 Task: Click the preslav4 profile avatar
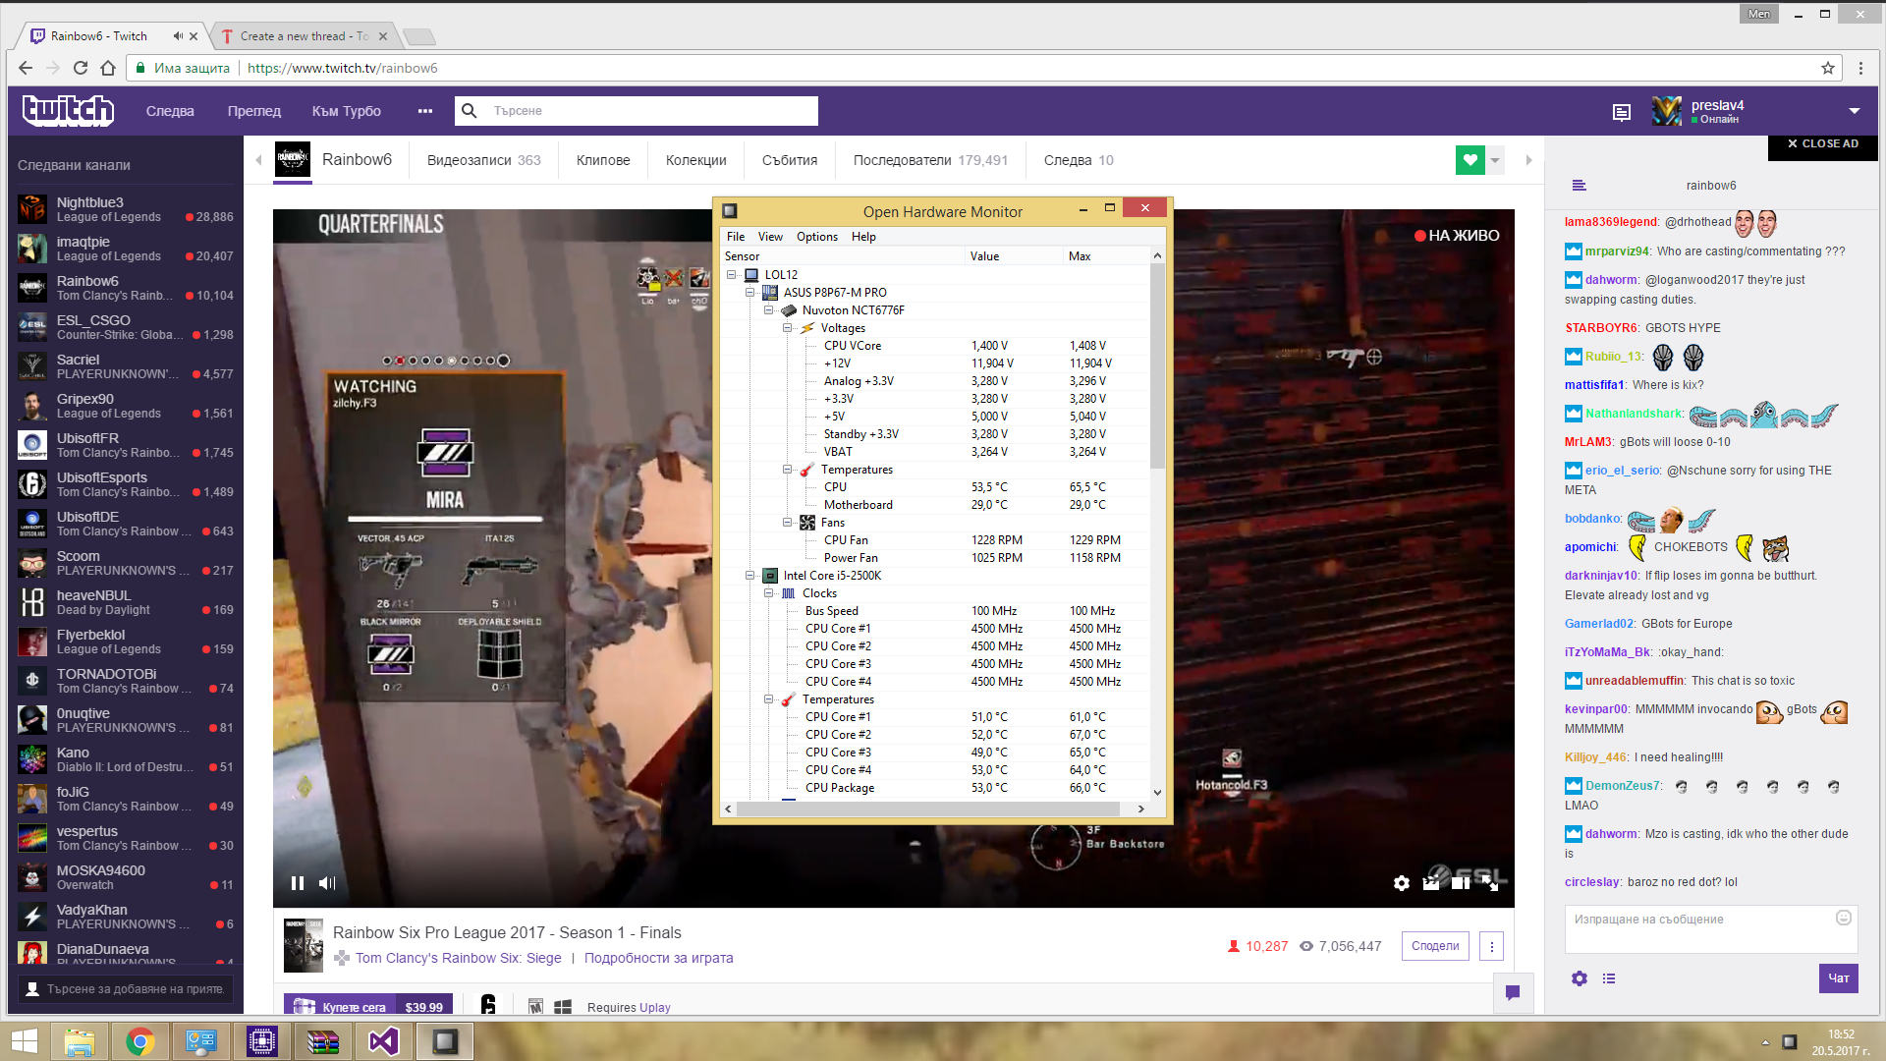tap(1666, 111)
